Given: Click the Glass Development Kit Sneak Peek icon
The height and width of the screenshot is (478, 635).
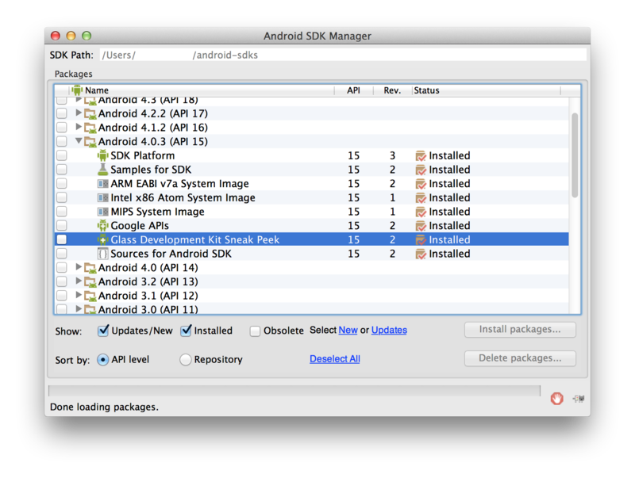Looking at the screenshot, I should (103, 239).
